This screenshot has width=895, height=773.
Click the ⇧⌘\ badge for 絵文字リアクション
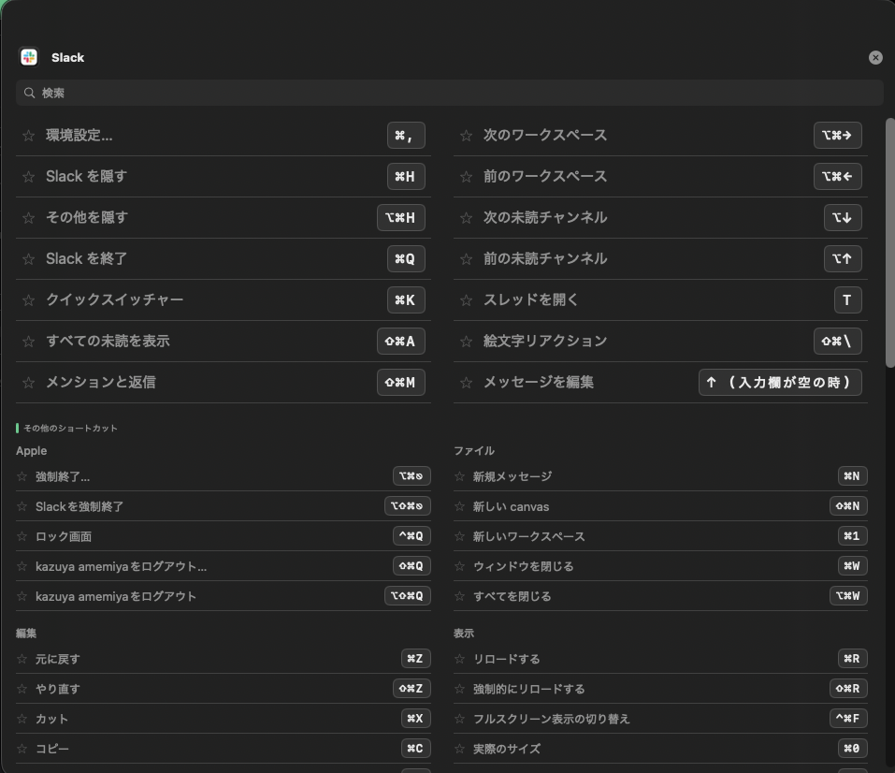(x=837, y=341)
